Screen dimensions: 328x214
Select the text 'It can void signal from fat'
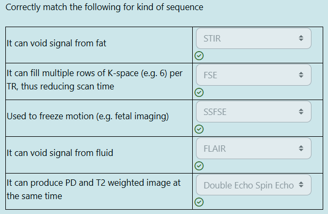click(x=56, y=43)
